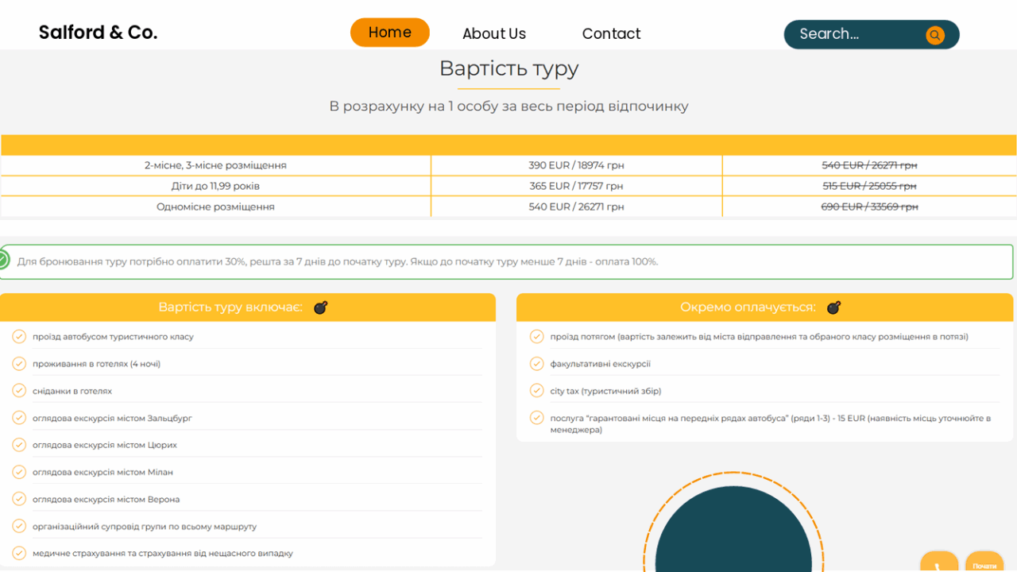The image size is (1017, 572).
Task: Click the '390 EUR / 18974 грн' price cell
Action: pyautogui.click(x=576, y=165)
